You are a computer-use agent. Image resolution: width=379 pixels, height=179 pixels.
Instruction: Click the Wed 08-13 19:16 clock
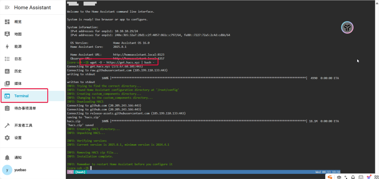328,172
